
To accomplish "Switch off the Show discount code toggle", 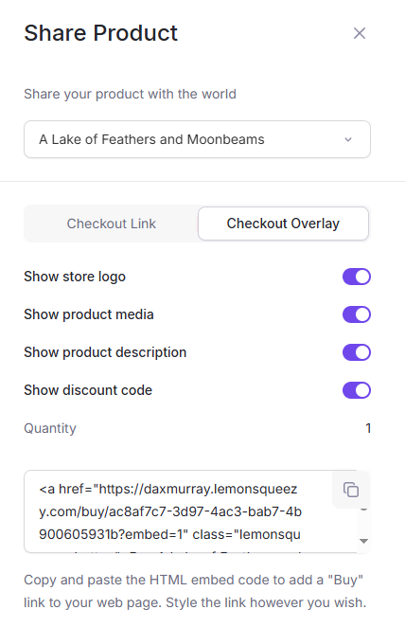I will pyautogui.click(x=357, y=390).
